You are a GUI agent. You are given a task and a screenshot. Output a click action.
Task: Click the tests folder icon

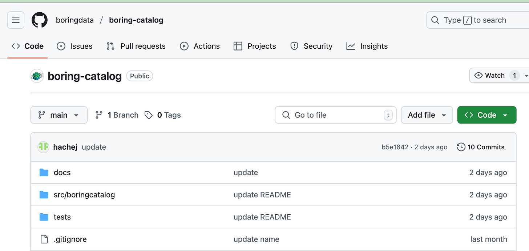click(44, 217)
